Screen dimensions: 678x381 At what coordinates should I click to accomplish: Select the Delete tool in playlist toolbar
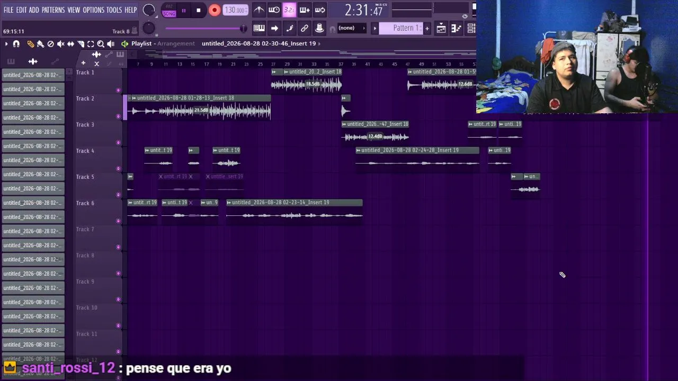(x=50, y=44)
